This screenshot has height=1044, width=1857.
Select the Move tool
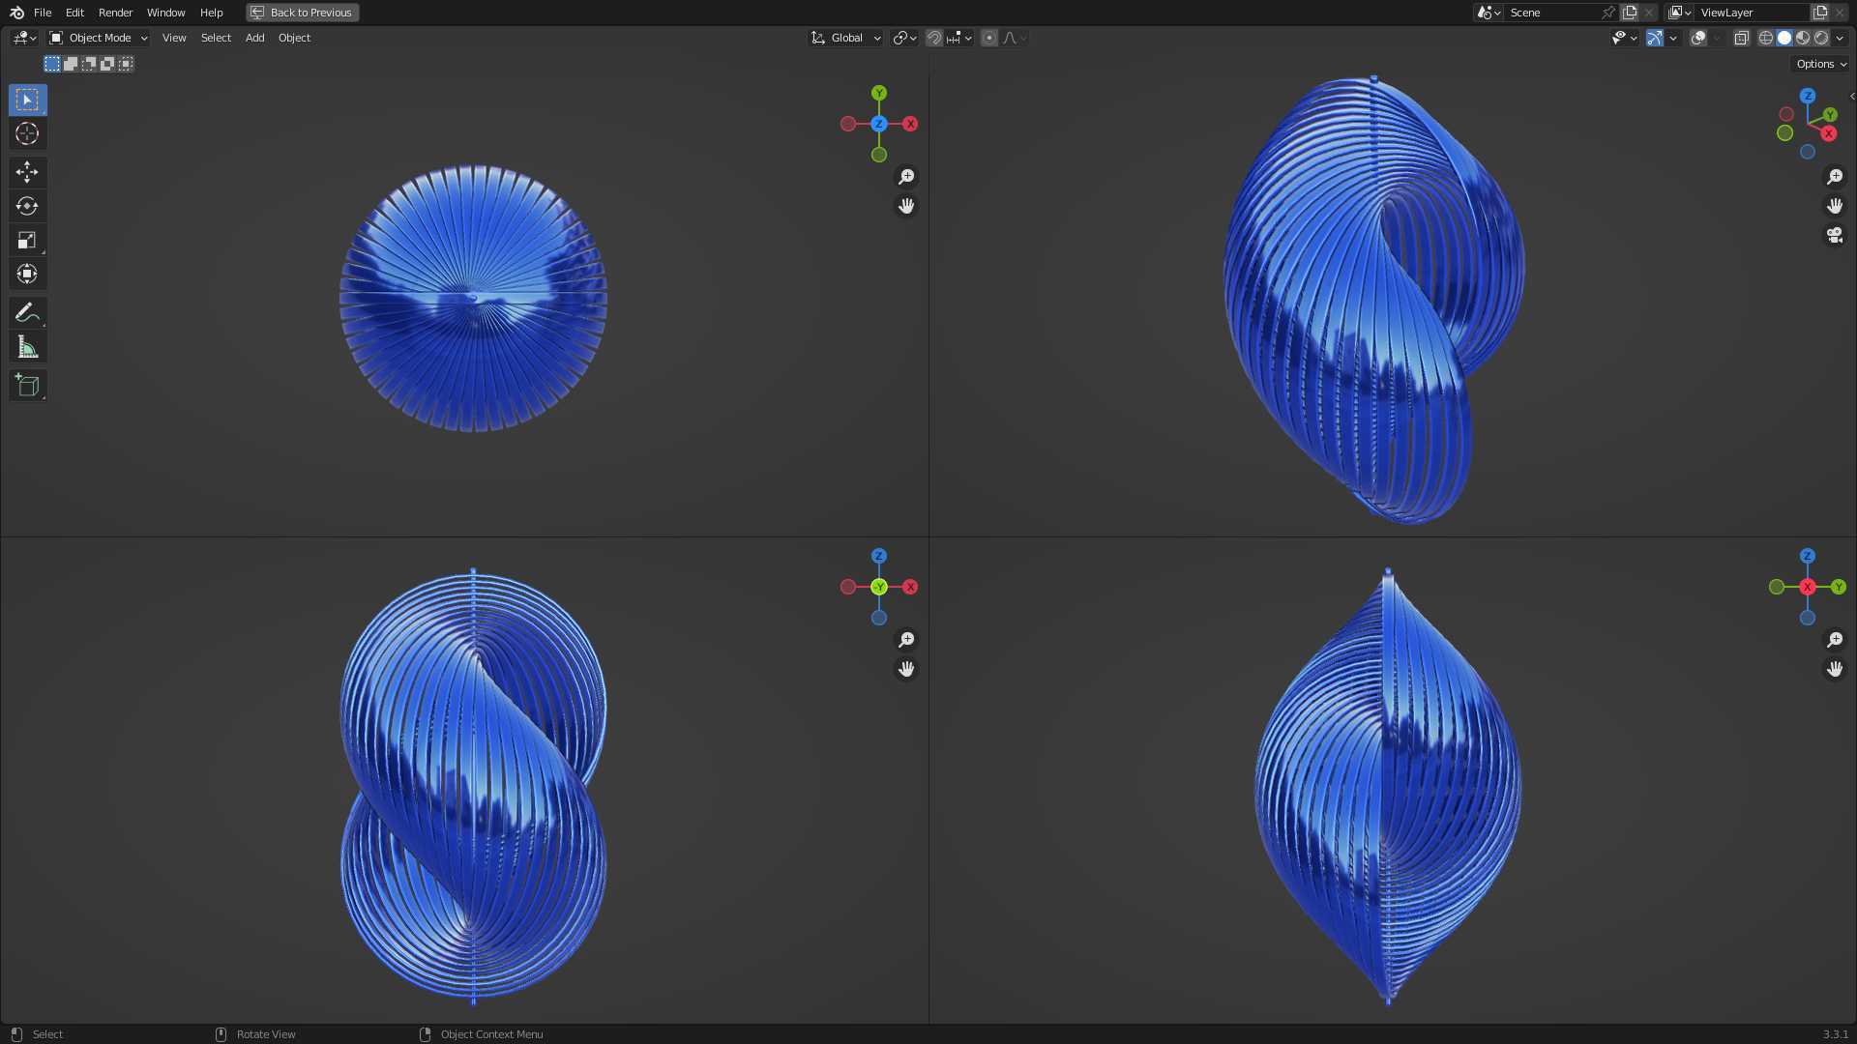27,172
